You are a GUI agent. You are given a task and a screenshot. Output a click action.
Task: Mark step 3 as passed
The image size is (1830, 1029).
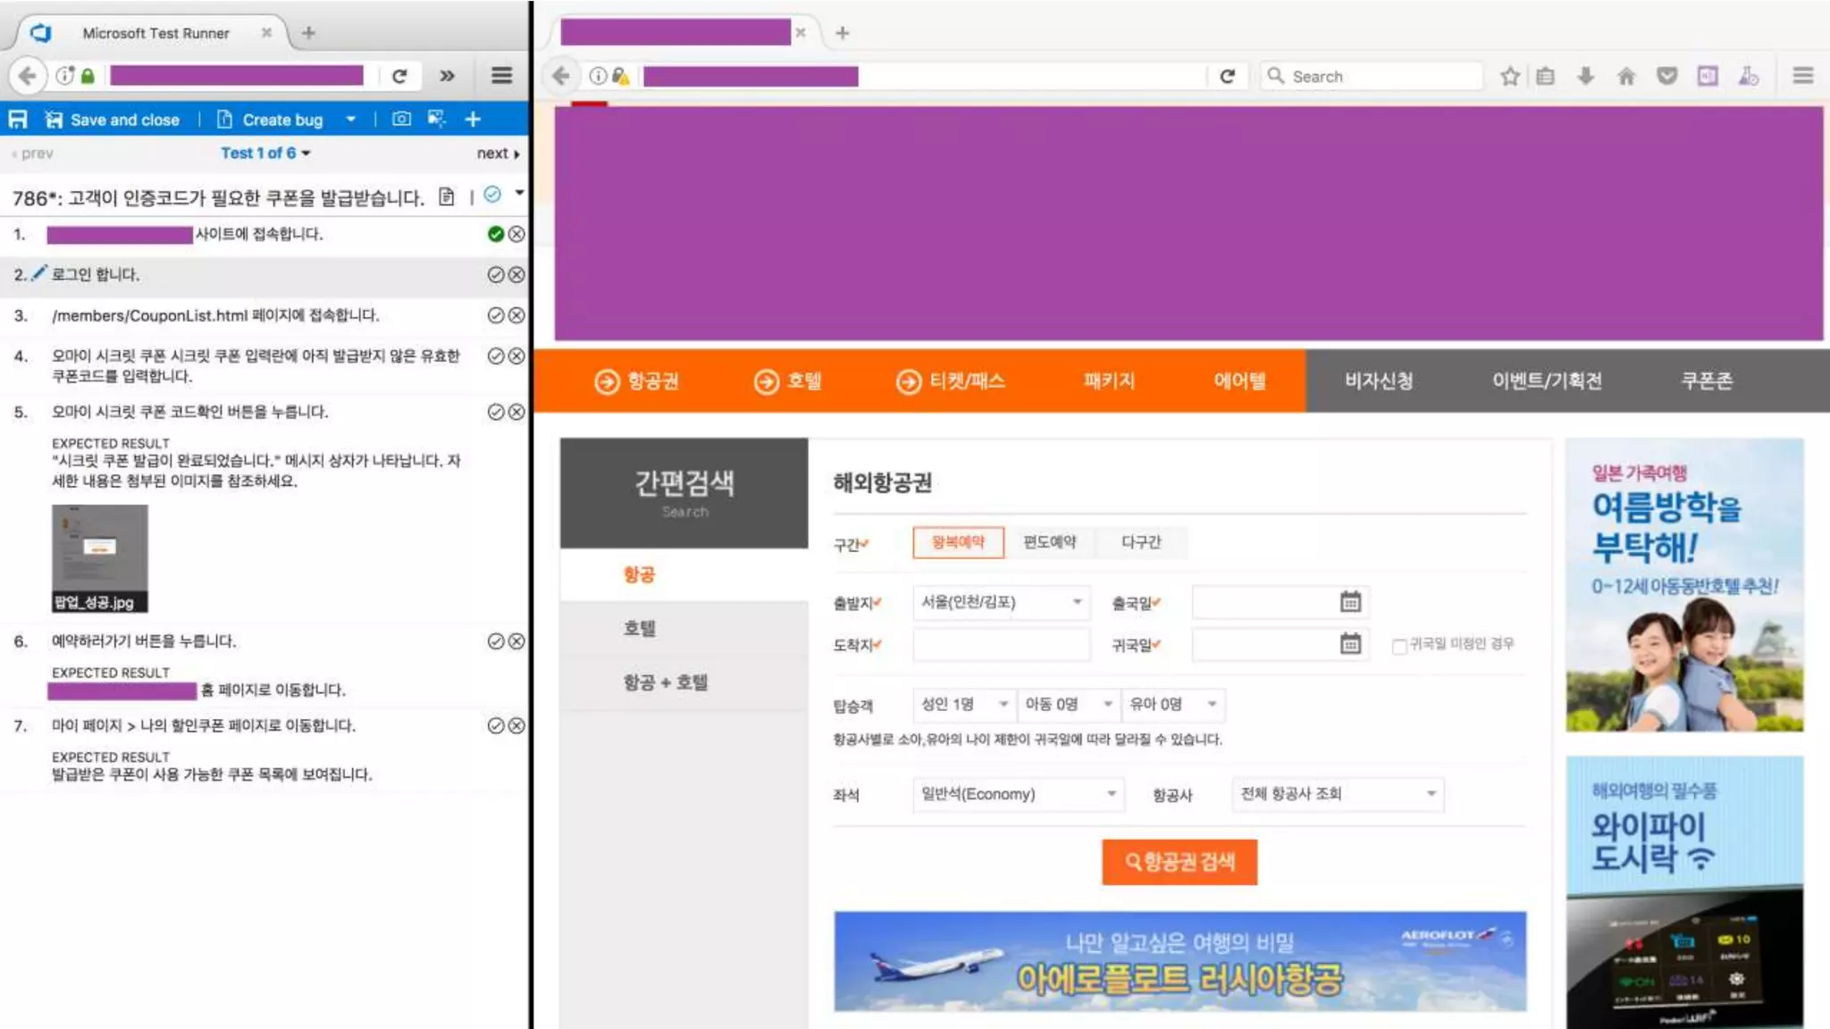(x=496, y=315)
